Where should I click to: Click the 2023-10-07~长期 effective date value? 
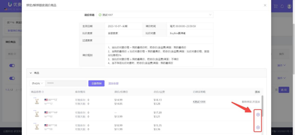pos(118,26)
